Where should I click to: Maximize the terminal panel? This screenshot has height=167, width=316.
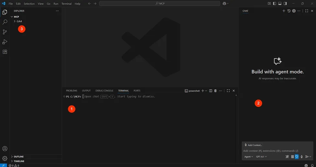[x=228, y=91]
